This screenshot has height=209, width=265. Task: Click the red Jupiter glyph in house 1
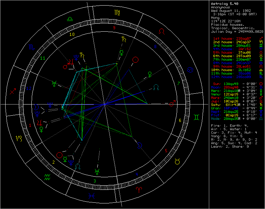click(x=39, y=123)
